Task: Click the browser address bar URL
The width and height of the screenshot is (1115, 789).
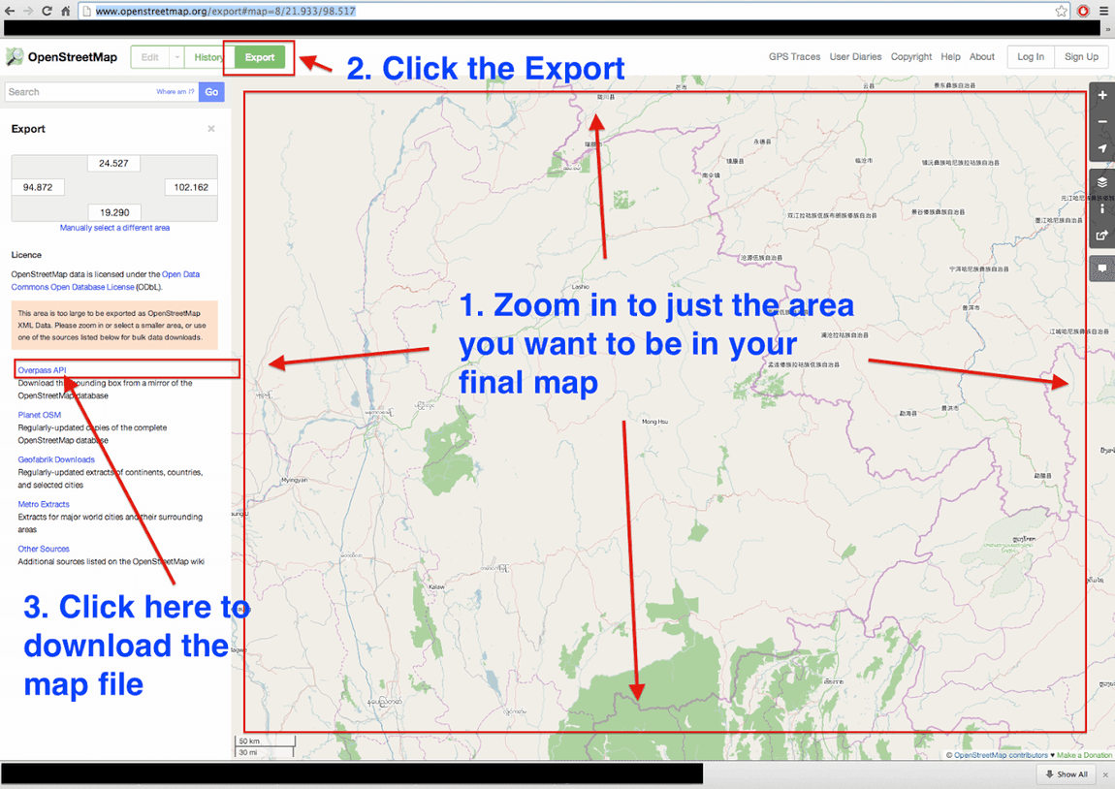Action: click(x=225, y=11)
